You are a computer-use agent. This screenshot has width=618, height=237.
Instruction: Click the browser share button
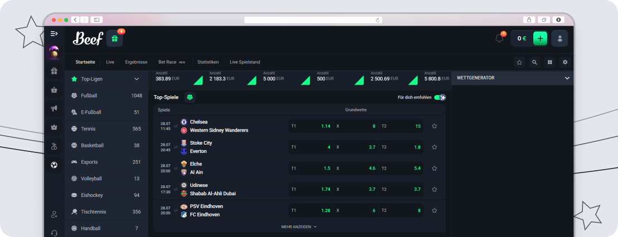point(528,19)
